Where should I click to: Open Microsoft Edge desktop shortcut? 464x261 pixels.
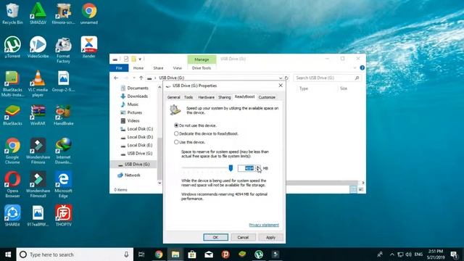63,184
